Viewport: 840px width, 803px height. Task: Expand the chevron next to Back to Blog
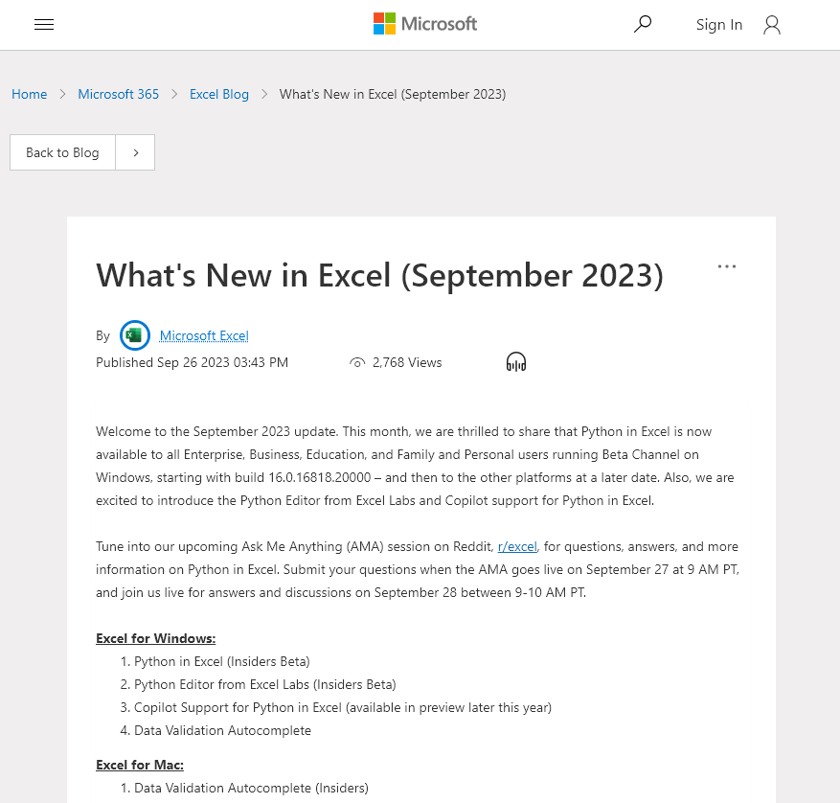(x=135, y=152)
